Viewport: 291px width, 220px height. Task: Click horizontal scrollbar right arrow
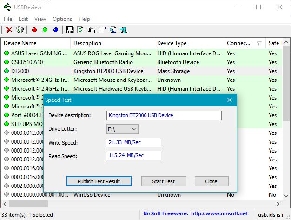[x=278, y=204]
